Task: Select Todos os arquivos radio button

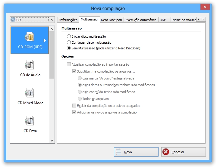Action: tap(80, 98)
